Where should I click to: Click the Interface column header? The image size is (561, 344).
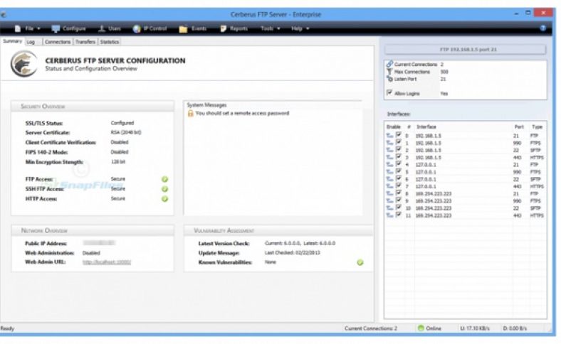[x=426, y=127]
